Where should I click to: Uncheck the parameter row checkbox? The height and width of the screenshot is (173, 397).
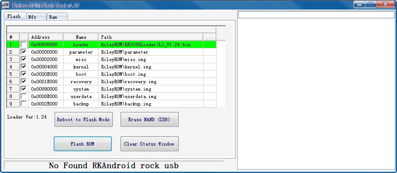tap(24, 52)
